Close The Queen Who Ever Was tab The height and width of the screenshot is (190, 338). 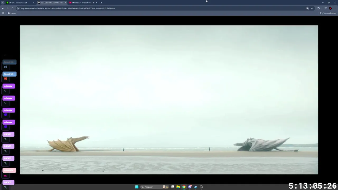(65, 3)
